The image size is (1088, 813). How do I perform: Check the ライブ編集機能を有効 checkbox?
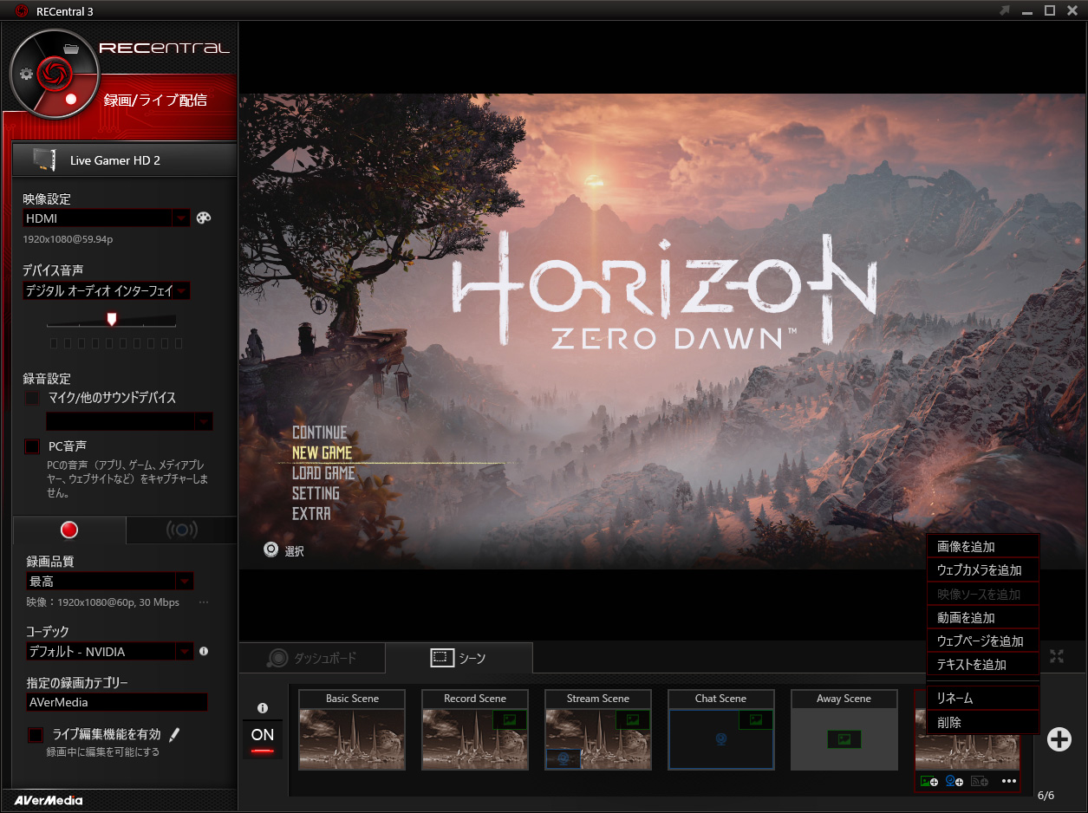[x=36, y=735]
